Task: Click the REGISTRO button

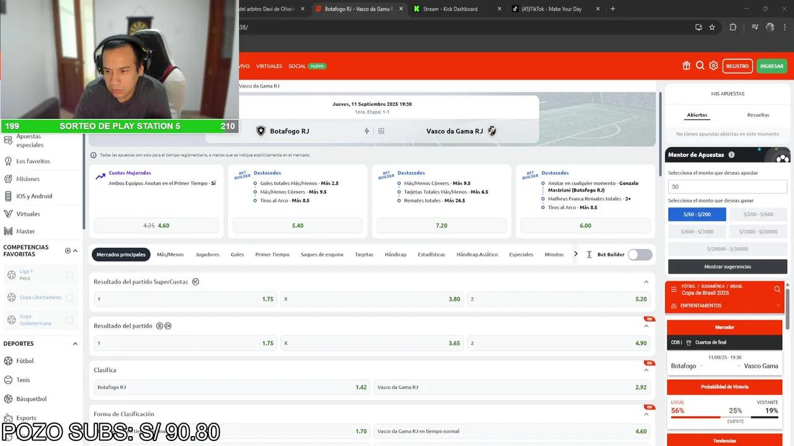Action: tap(738, 66)
